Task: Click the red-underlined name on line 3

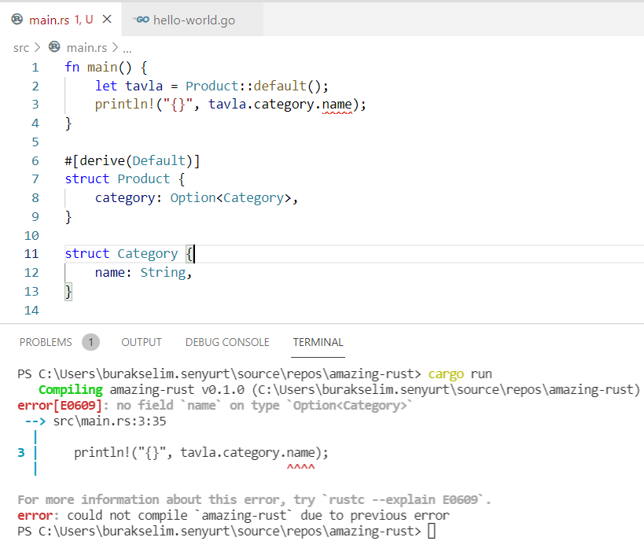Action: (337, 104)
